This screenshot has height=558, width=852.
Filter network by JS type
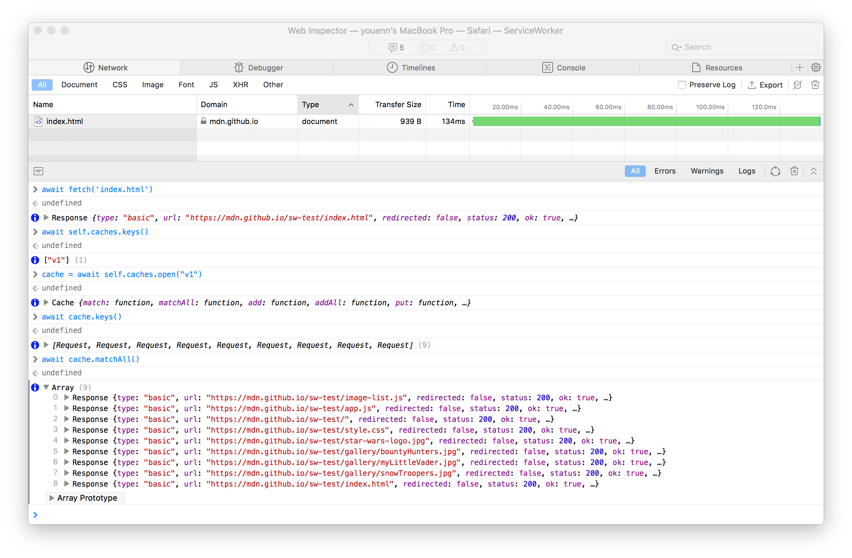213,85
